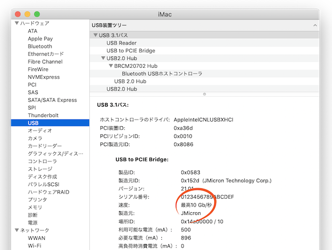This screenshot has width=332, height=250.
Task: Select SPI in the sidebar
Action: coord(32,108)
